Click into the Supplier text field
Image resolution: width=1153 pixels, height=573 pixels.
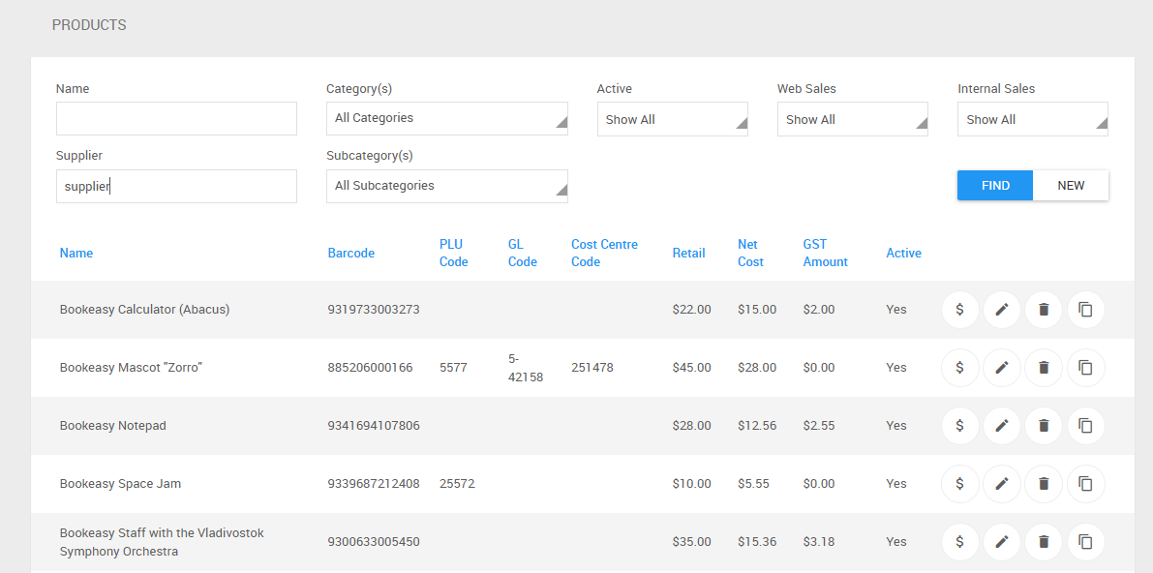click(176, 186)
